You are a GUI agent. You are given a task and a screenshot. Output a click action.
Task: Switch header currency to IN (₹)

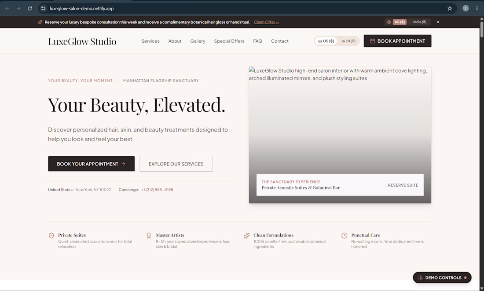tap(348, 41)
